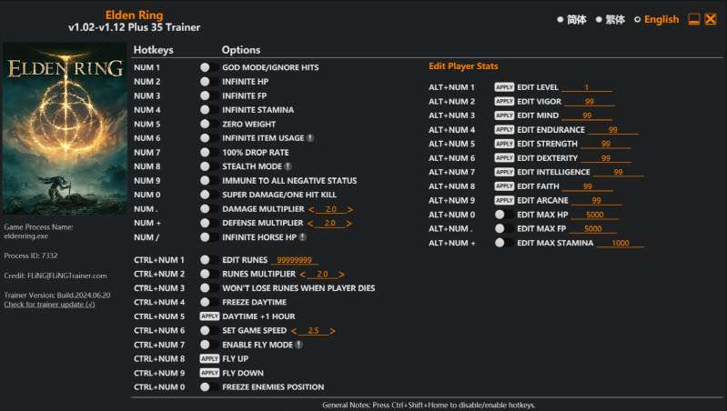Increase Damage Multiplier with right arrow
The width and height of the screenshot is (727, 411).
[350, 209]
